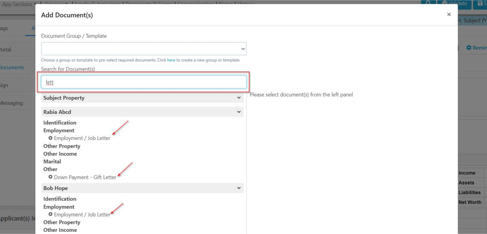Click the save disk icon button
Viewport: 487px width, 234px height.
pos(480,3)
